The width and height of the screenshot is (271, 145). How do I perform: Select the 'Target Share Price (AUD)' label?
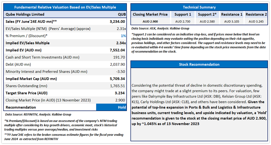(x=26, y=93)
